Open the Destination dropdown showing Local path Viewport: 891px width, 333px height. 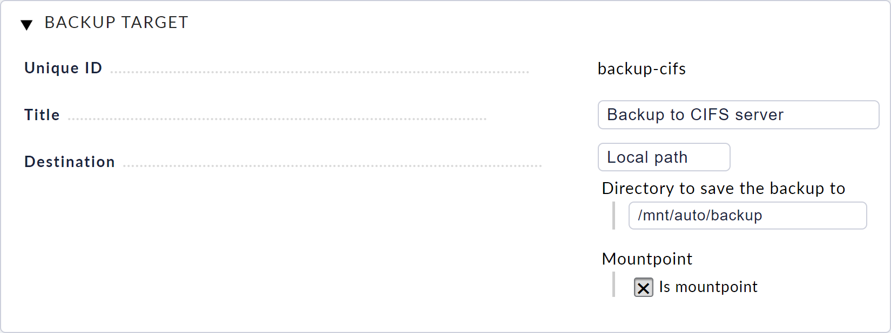[x=664, y=157]
